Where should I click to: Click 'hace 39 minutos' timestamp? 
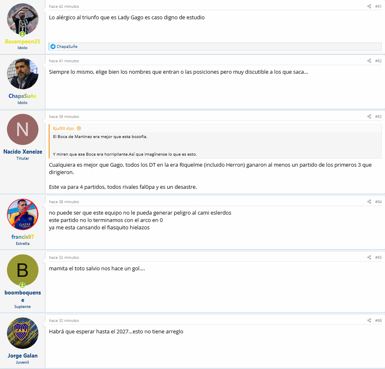[64, 117]
